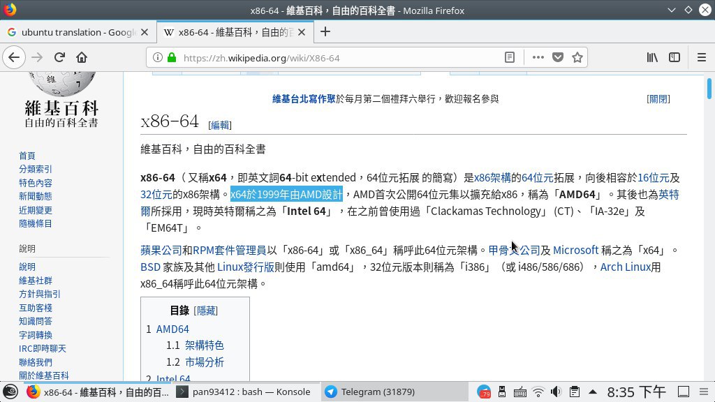Show site information icon in address bar

(x=157, y=57)
